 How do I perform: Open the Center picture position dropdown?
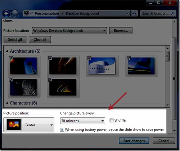coord(29,125)
